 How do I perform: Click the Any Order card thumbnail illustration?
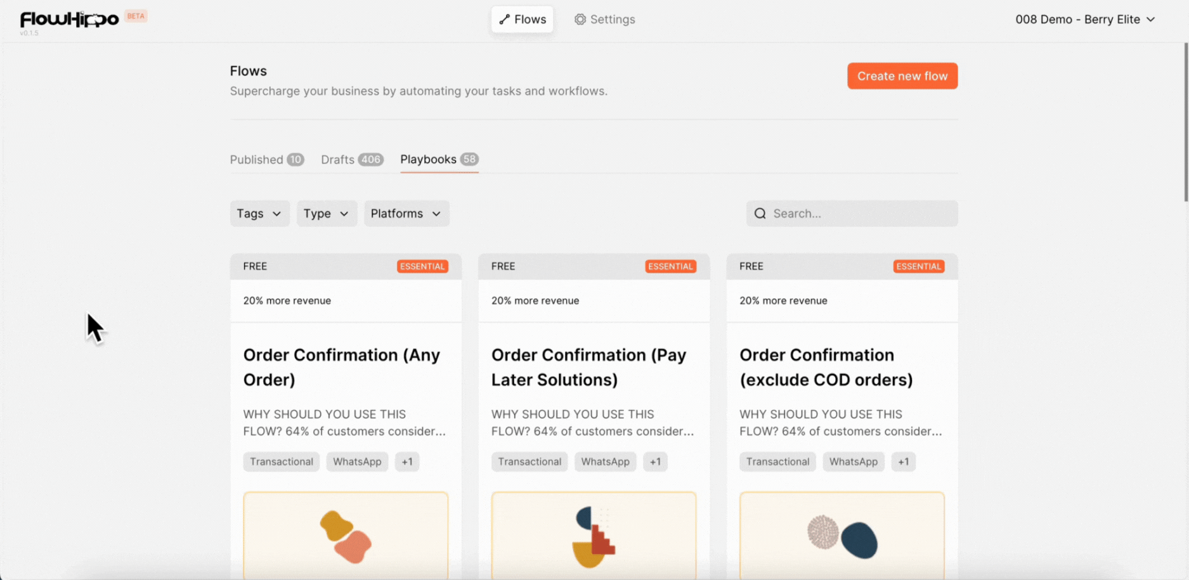[x=346, y=536]
